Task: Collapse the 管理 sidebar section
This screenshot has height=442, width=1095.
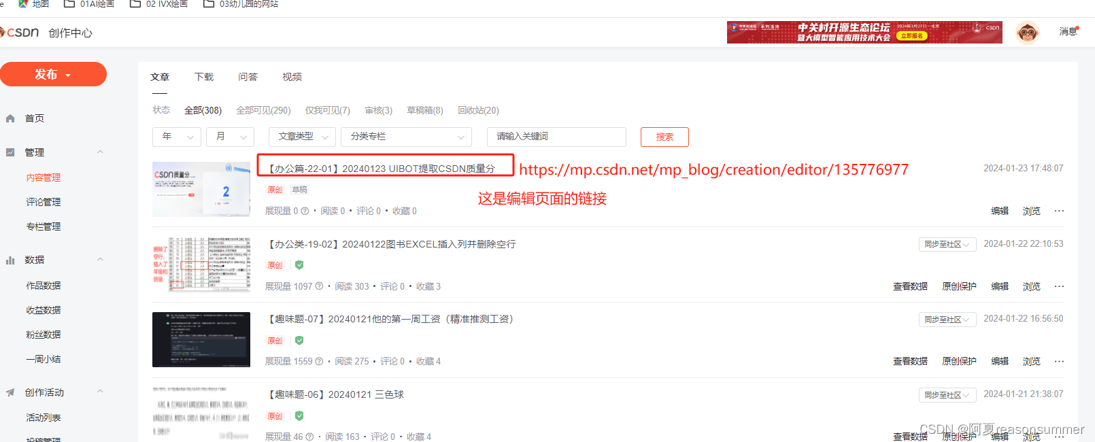Action: point(100,152)
